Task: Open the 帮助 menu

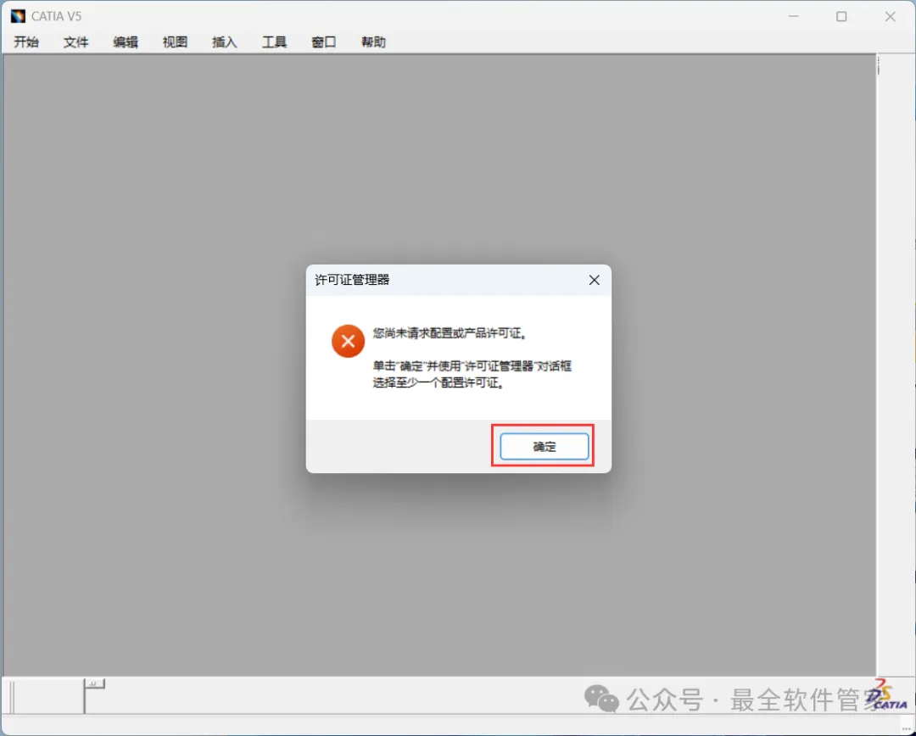Action: [x=373, y=42]
